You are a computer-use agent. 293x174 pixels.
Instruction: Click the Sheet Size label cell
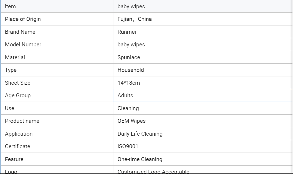click(x=18, y=83)
